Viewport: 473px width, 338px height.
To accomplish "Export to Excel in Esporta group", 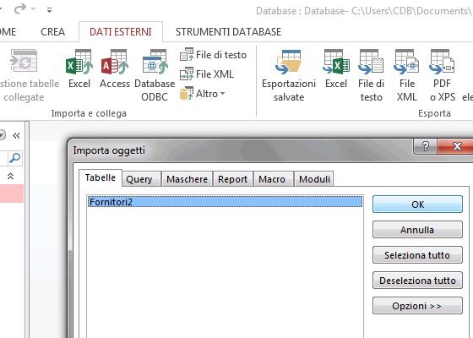I will point(336,68).
